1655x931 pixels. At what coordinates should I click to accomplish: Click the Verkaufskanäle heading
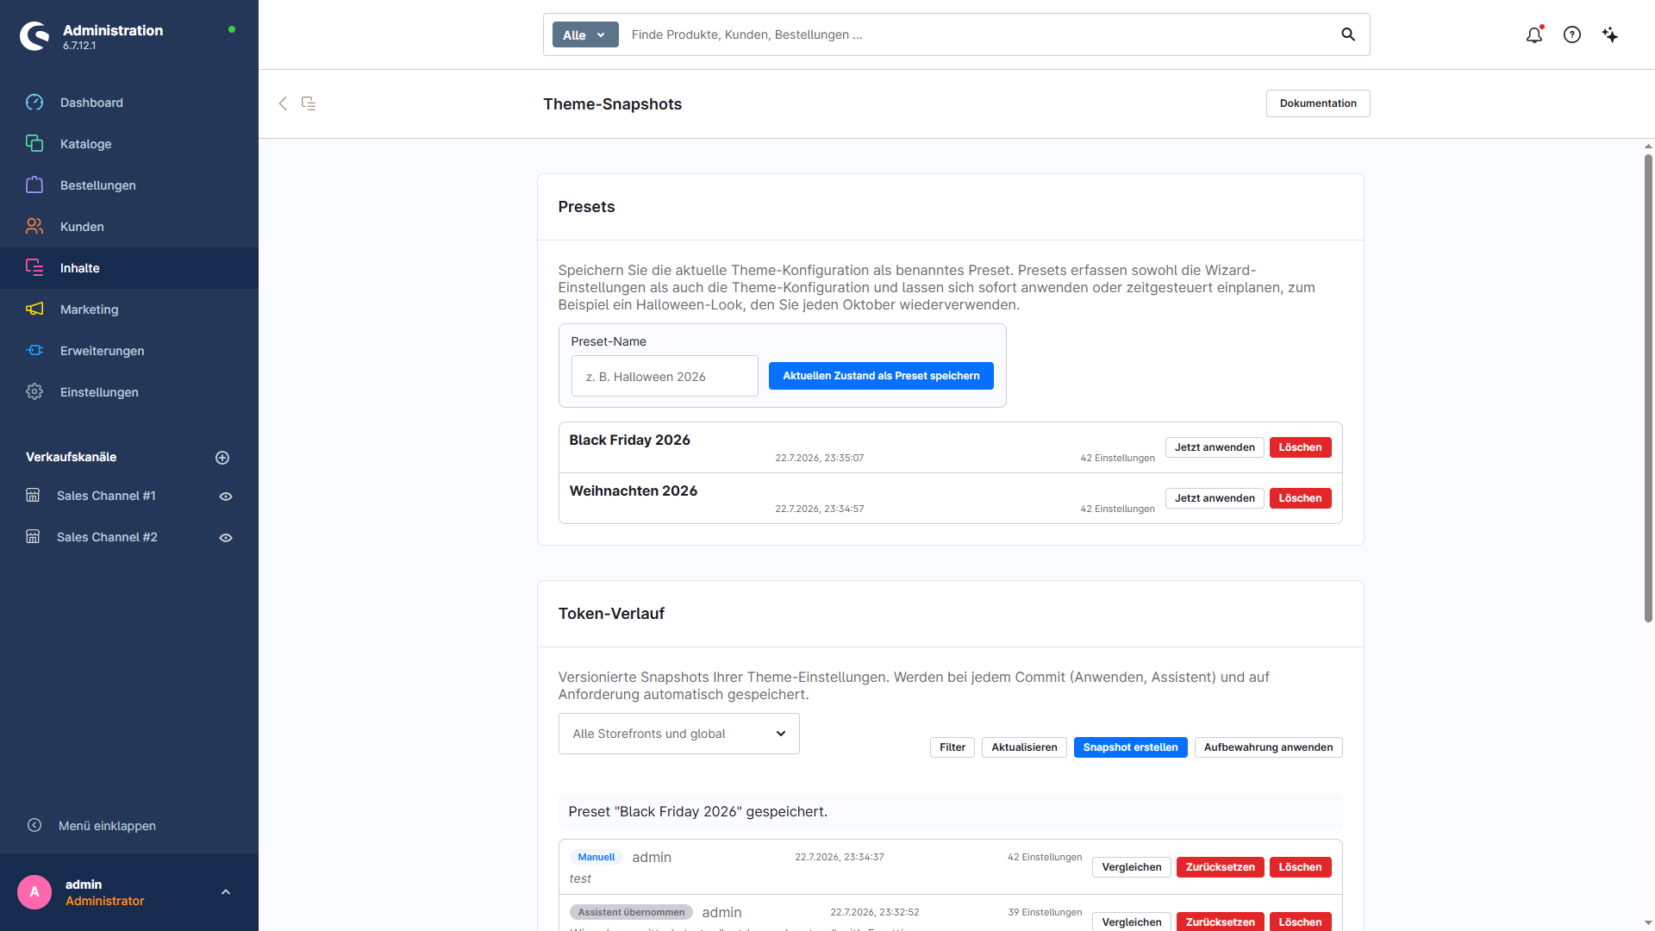(x=71, y=457)
